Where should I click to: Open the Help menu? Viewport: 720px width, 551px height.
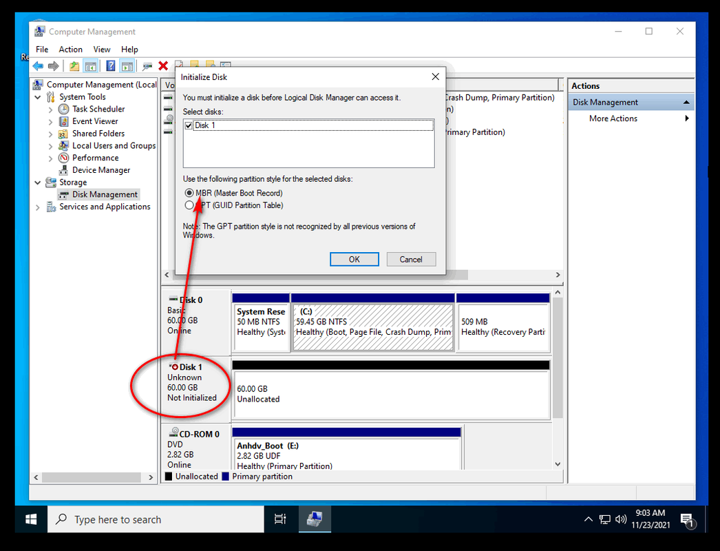click(129, 49)
